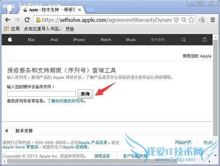Open a new browser tab

[91, 10]
